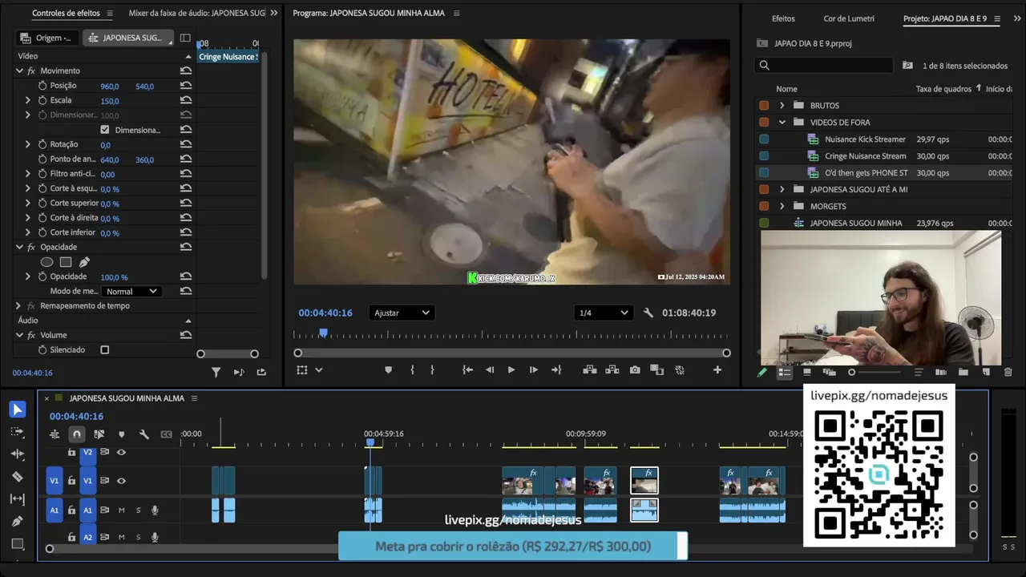Collapse the VIDEOS DE FORA bin
Image resolution: width=1026 pixels, height=577 pixels.
[782, 123]
